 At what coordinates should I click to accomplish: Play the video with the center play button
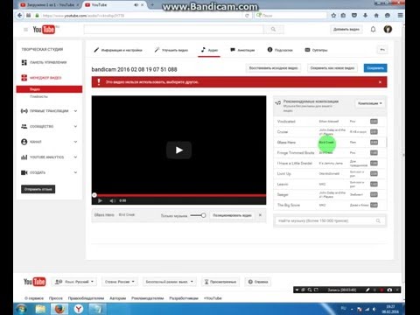click(178, 150)
